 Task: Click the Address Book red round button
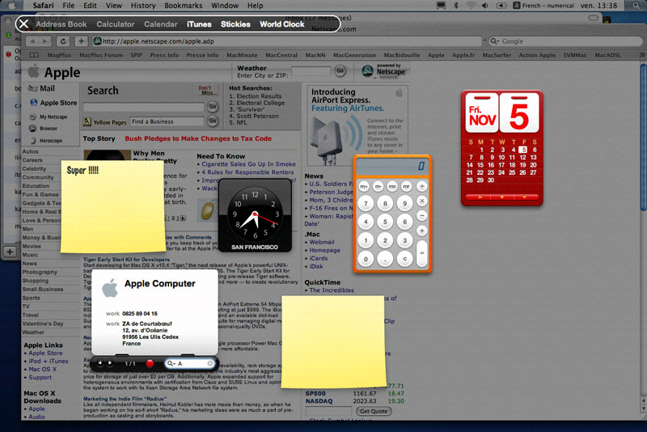pos(150,363)
